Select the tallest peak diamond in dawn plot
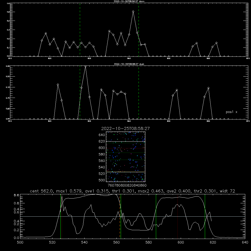 point(133,12)
